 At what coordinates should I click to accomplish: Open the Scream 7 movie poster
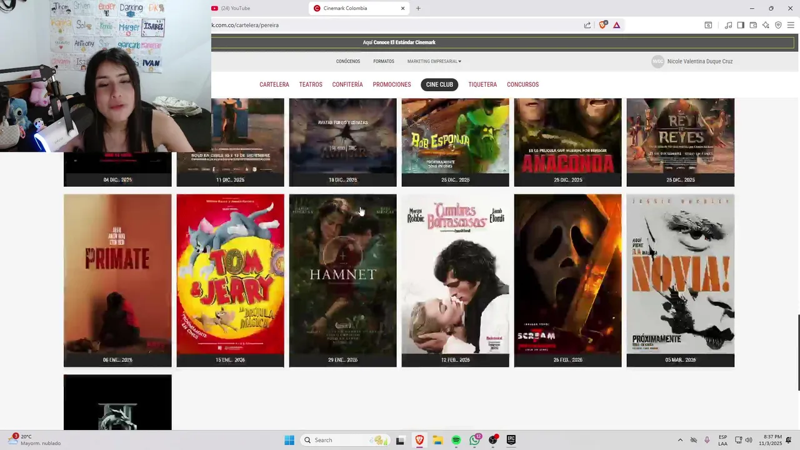(x=567, y=280)
